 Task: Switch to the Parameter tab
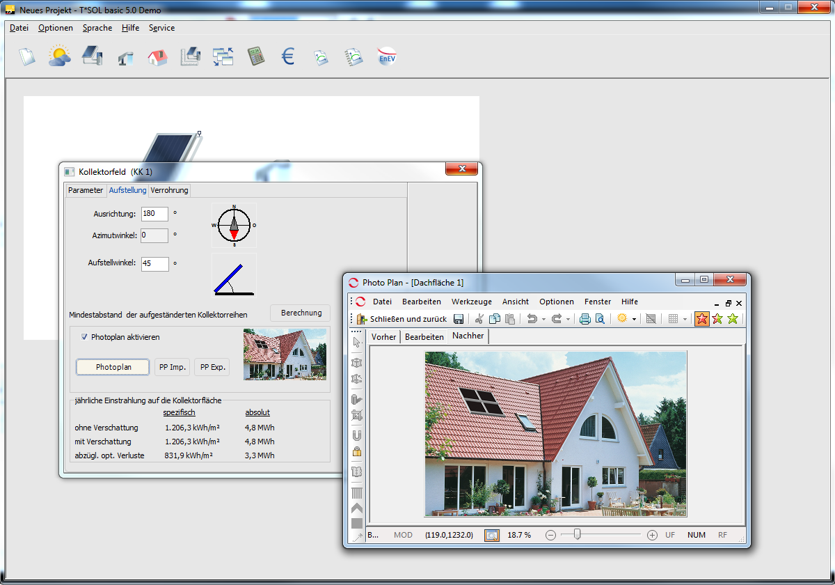[x=86, y=190]
